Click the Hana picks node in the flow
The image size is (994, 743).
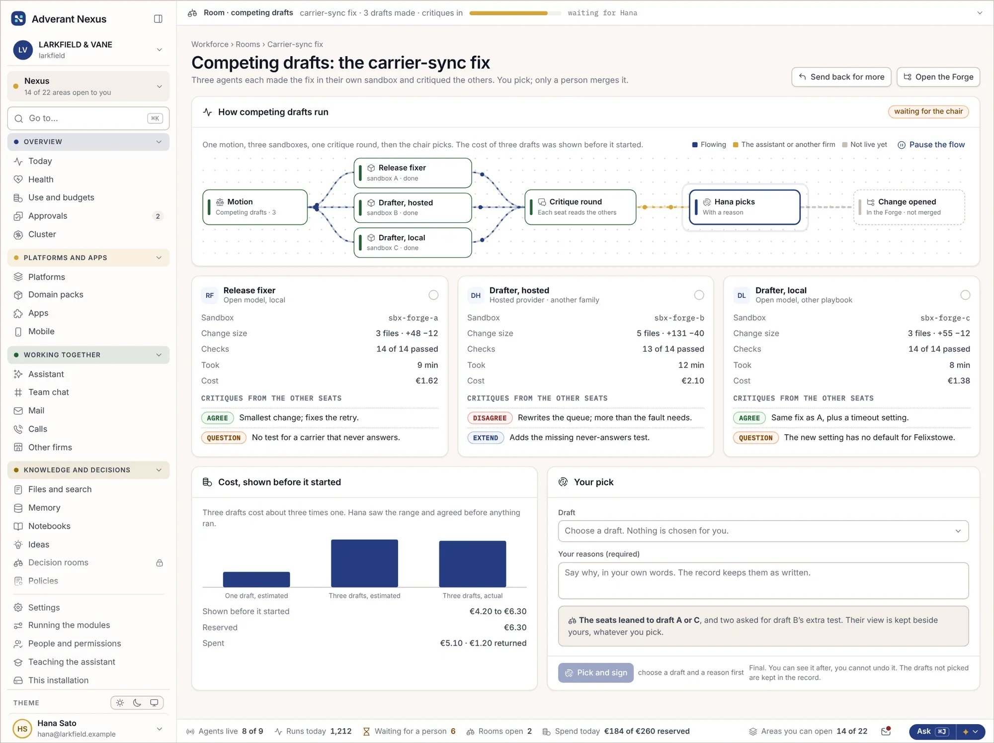(x=745, y=207)
